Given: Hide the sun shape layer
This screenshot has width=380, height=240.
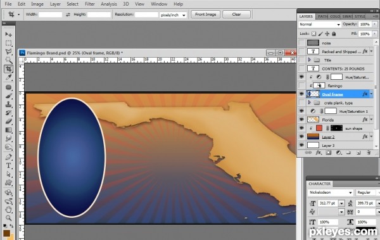Looking at the screenshot, I should pyautogui.click(x=301, y=129).
